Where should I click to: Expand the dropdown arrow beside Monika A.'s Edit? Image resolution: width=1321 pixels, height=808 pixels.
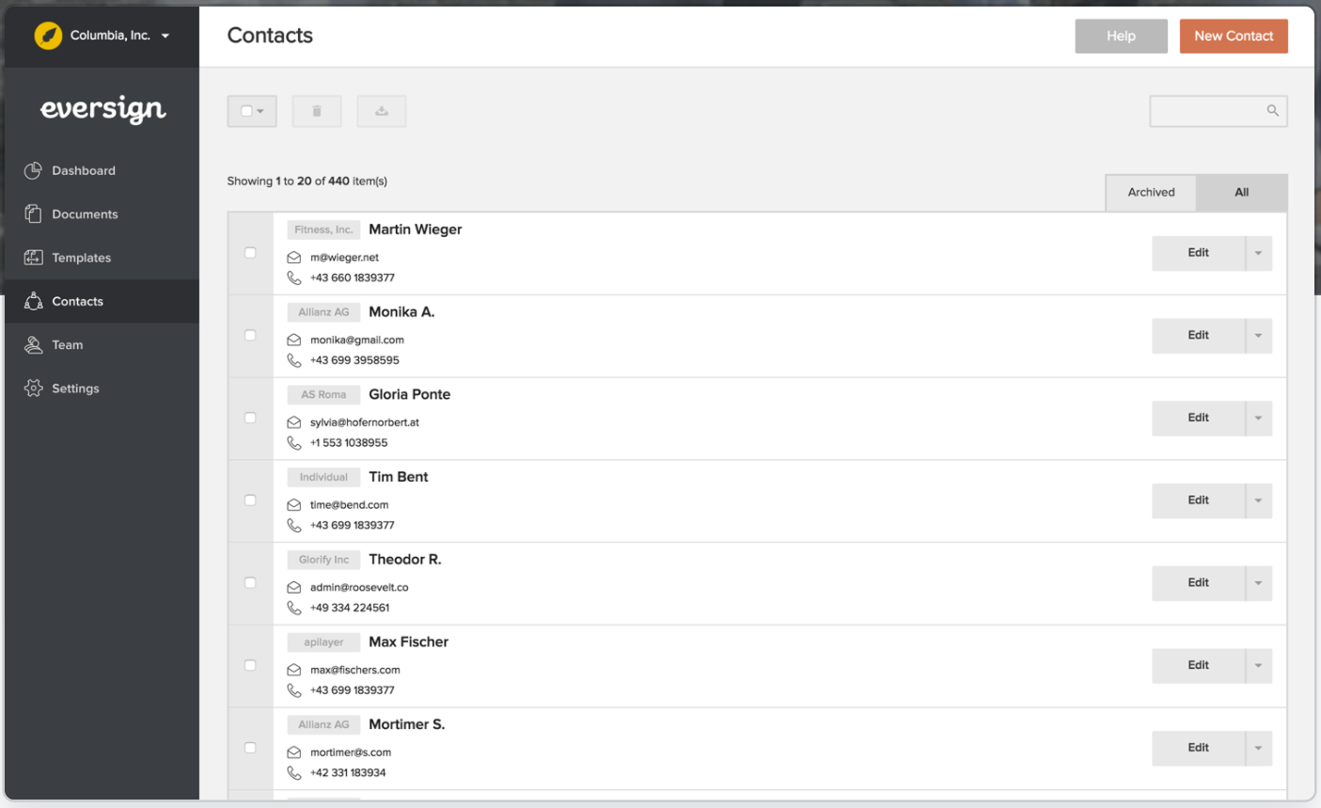click(1258, 336)
